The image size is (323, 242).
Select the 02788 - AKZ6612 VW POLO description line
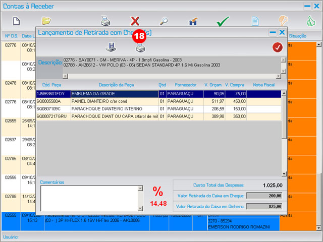142,65
